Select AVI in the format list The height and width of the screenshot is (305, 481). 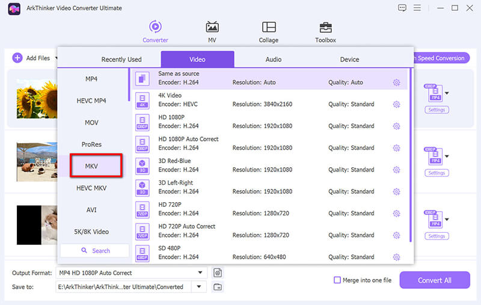tap(91, 210)
